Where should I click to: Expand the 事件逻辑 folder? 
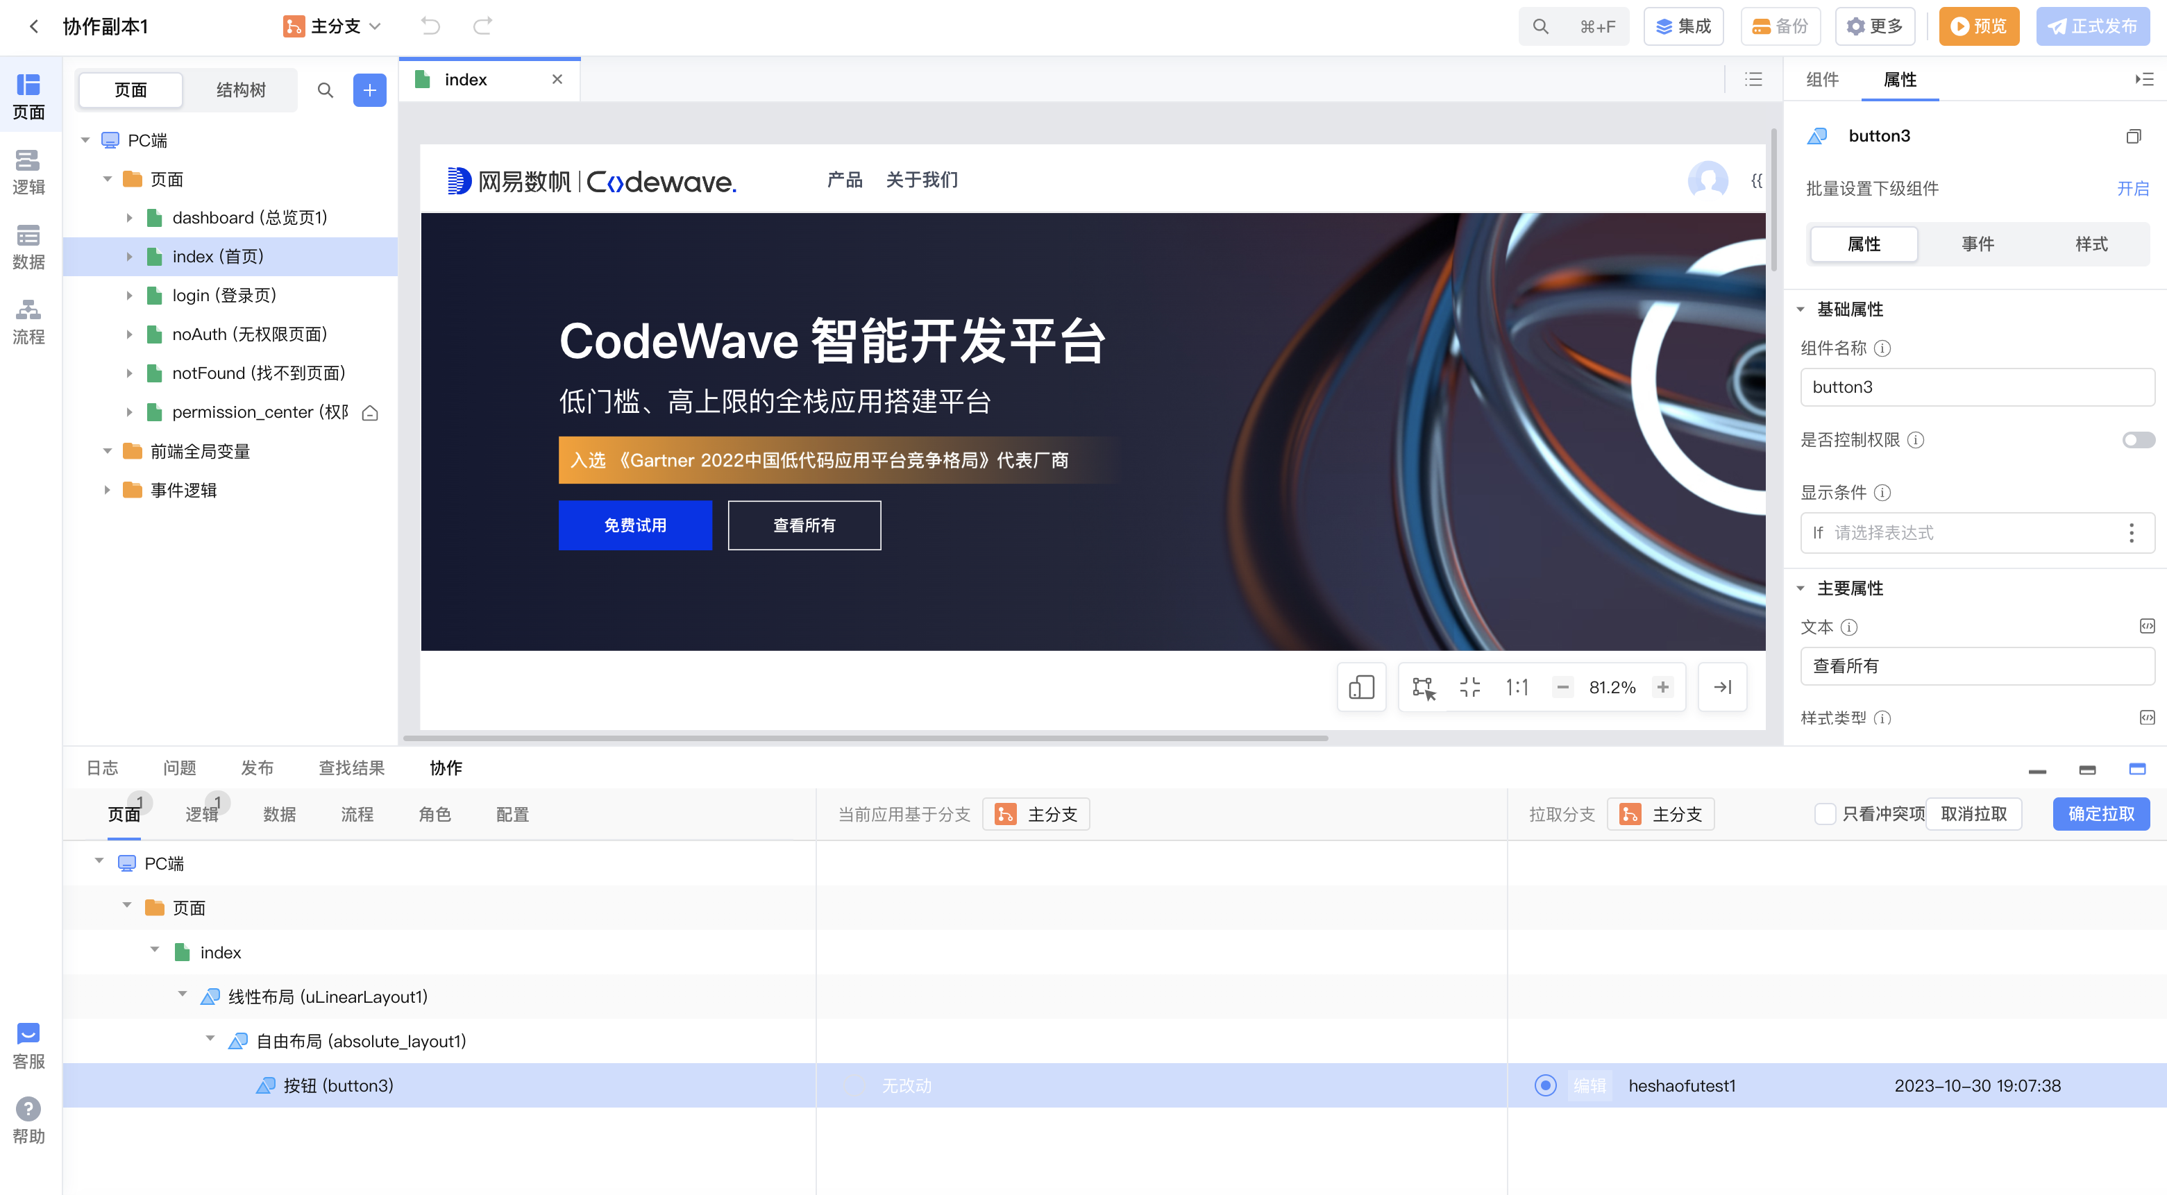(108, 489)
